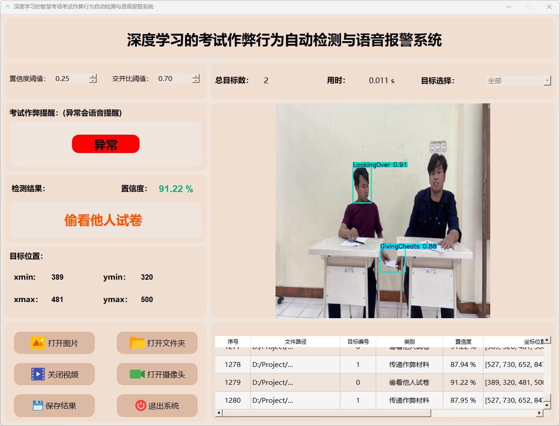
Task: Click the green camera icon on 打开摄像头
Action: (137, 374)
